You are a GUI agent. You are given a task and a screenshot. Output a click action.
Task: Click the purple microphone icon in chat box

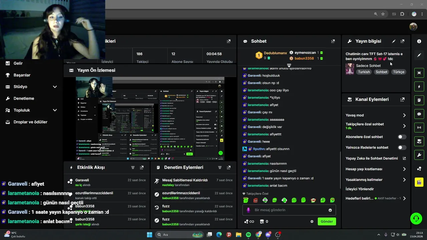pyautogui.click(x=248, y=210)
